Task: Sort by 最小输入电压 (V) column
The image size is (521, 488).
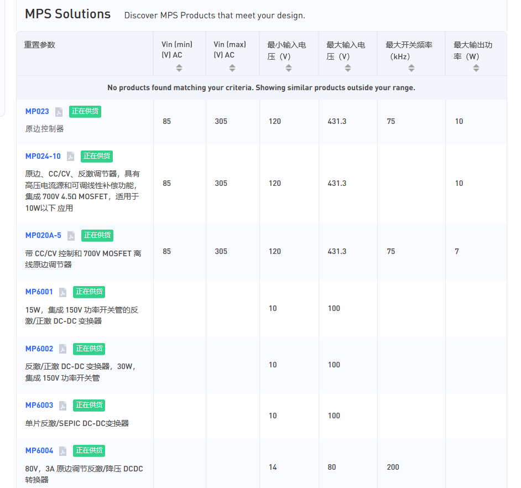Action: point(289,68)
